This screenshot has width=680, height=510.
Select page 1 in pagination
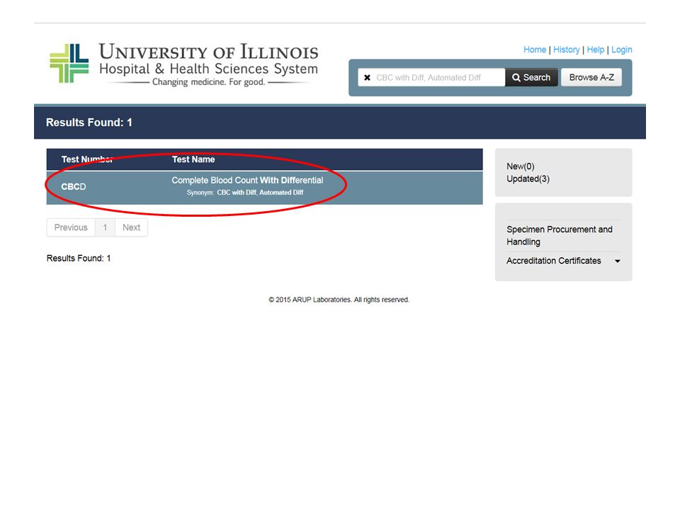tap(105, 227)
